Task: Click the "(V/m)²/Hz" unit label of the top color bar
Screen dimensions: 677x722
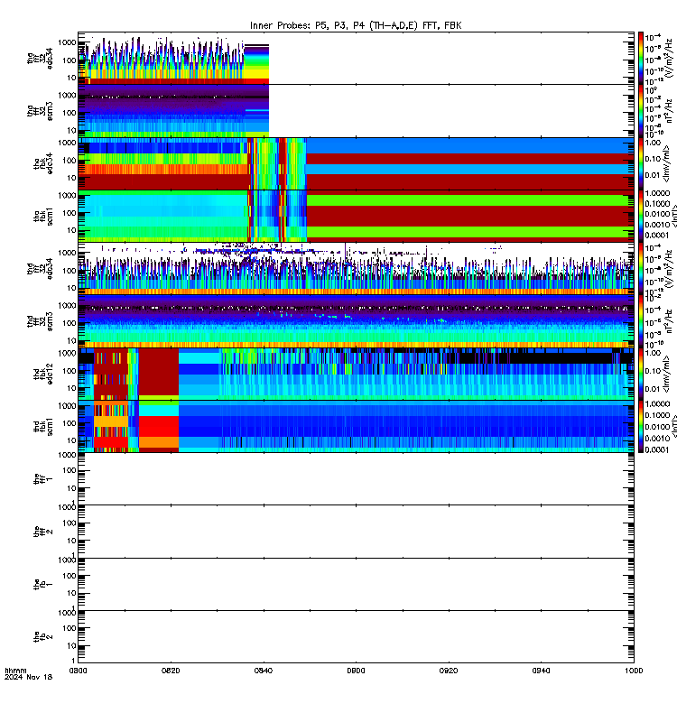Action: [670, 57]
